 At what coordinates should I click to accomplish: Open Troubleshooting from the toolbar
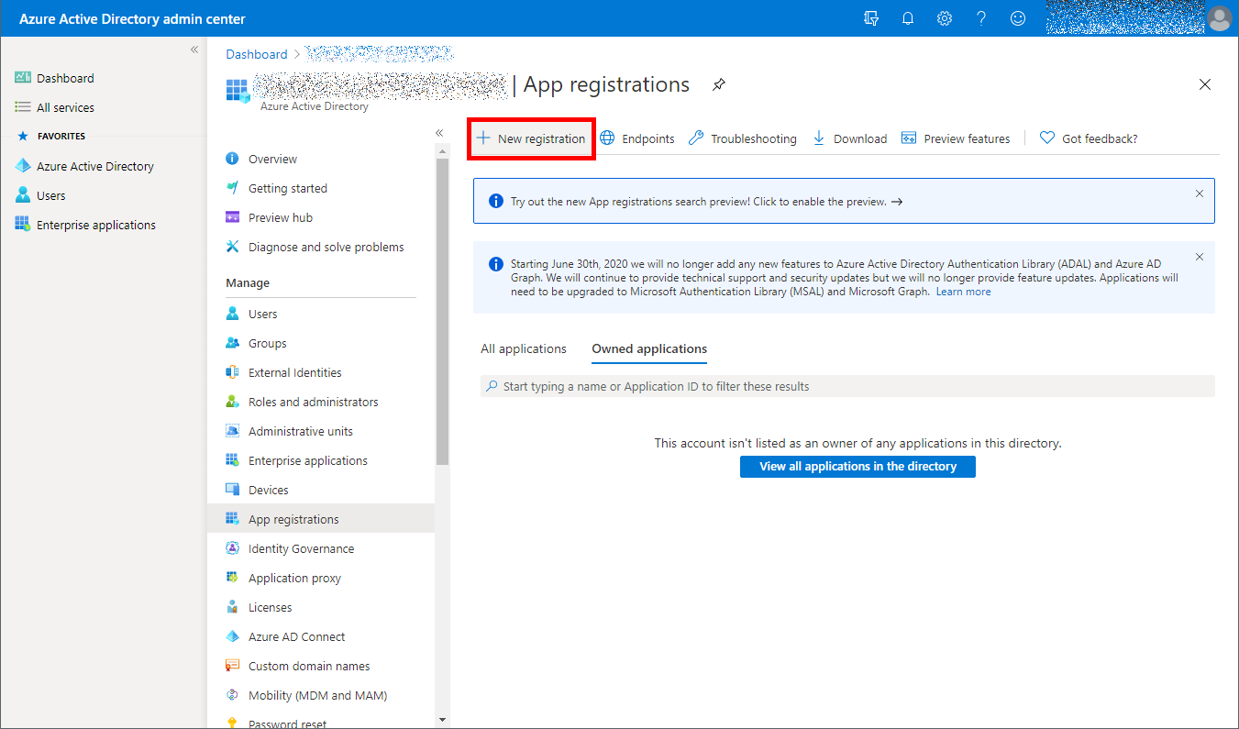pos(743,138)
